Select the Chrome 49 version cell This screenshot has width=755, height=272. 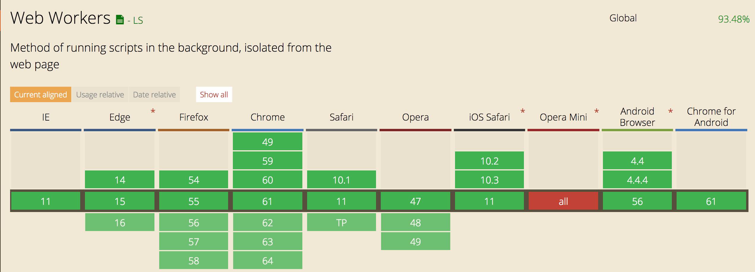click(267, 142)
